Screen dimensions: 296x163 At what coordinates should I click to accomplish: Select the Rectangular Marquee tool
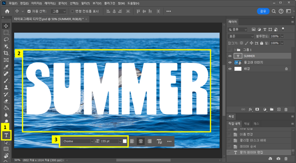tap(6, 33)
